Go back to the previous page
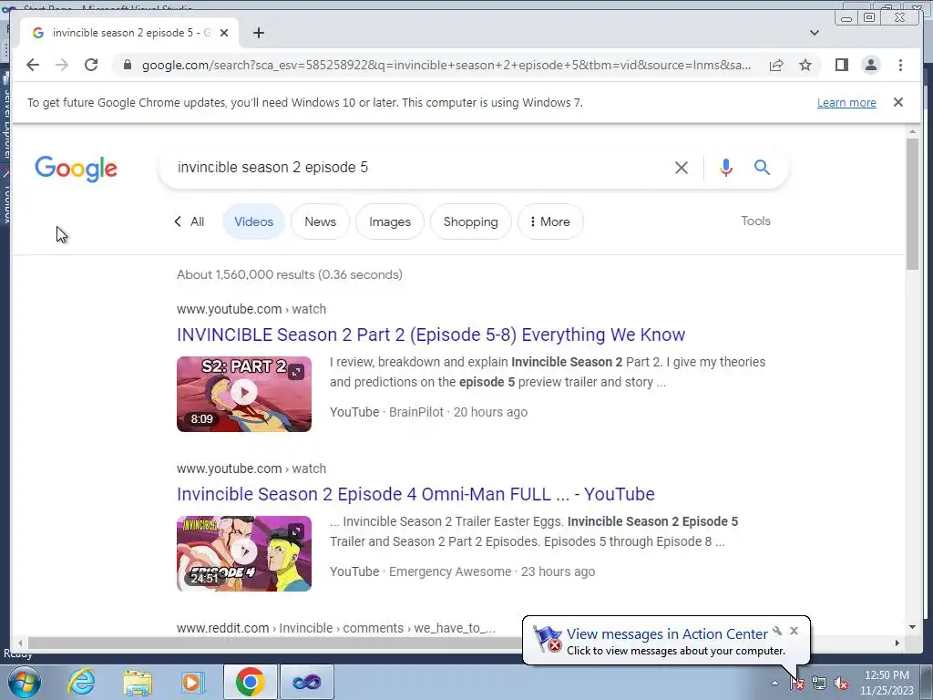This screenshot has height=700, width=933. click(x=33, y=65)
